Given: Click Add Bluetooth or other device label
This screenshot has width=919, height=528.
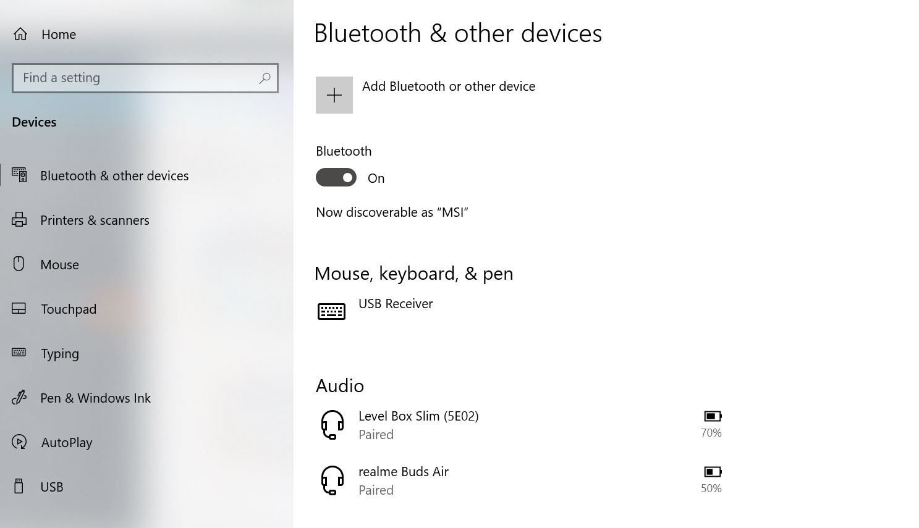Looking at the screenshot, I should [449, 86].
